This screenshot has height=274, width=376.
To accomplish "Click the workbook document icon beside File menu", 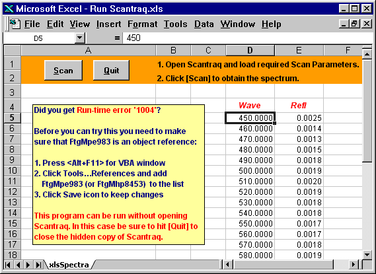I will click(x=15, y=24).
